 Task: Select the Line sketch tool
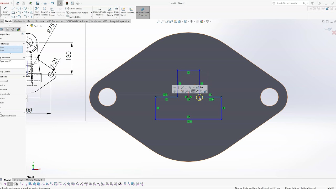coord(13,8)
